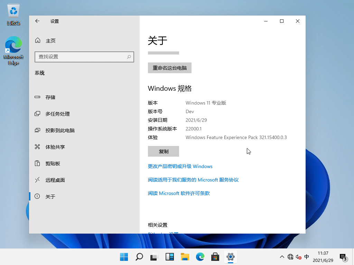Click the muted volume tray icon
The height and width of the screenshot is (265, 354).
click(298, 257)
